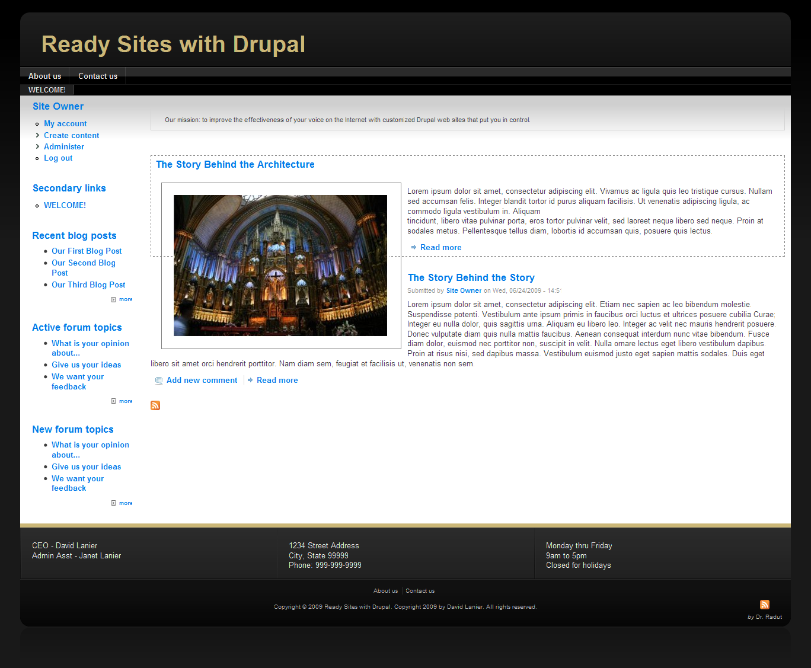The width and height of the screenshot is (811, 668).
Task: Open the About us tab in the top navigation
Action: point(44,76)
